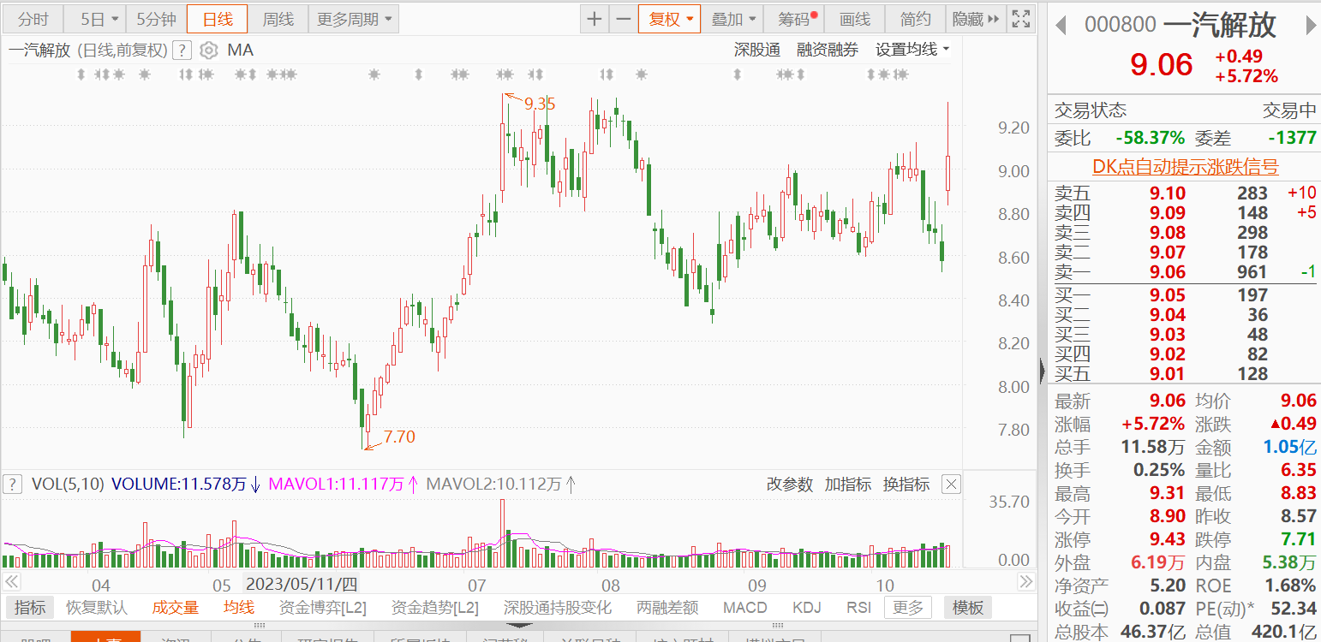Enter fullscreen chart mode
Screen dimensions: 1321x642
click(x=1020, y=19)
